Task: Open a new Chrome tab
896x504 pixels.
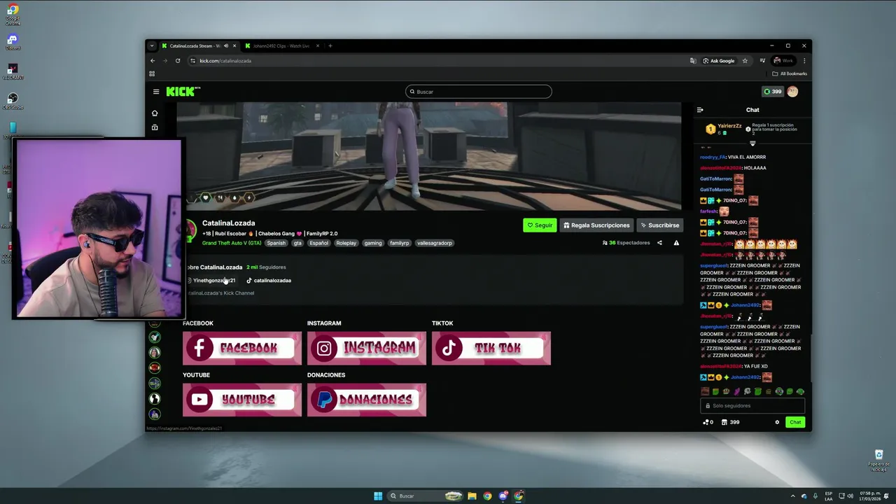Action: [330, 46]
